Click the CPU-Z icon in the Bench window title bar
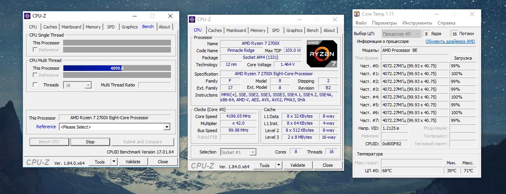This screenshot has height=194, width=506. 27,16
